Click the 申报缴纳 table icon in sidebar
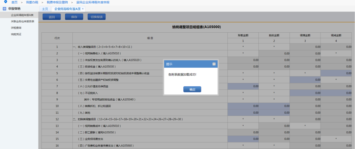The width and height of the screenshot is (355, 149). coord(4,9)
